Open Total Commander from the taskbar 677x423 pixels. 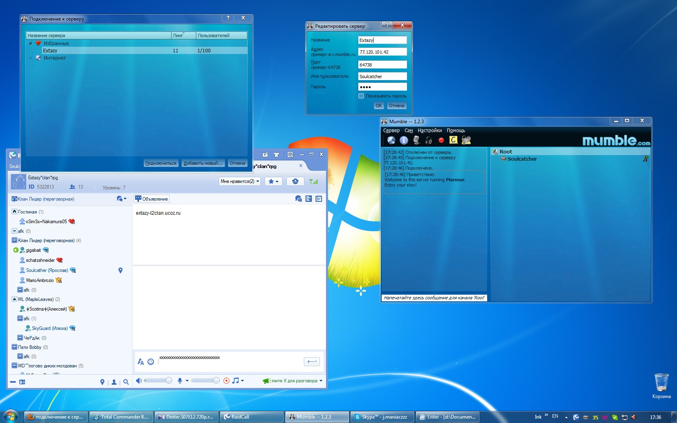click(x=121, y=417)
